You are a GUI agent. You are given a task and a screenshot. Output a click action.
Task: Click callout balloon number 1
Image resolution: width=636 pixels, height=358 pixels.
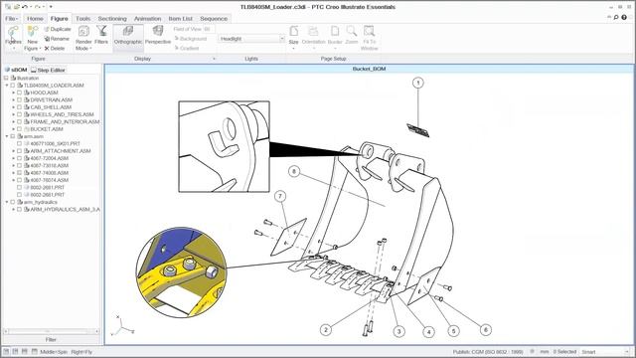[x=418, y=83]
